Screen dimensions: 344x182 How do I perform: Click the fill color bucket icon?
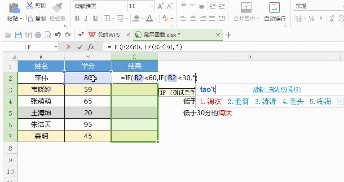tap(136, 18)
